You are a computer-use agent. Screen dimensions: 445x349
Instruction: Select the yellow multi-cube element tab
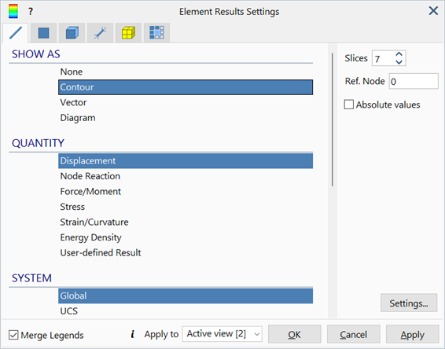(x=128, y=33)
